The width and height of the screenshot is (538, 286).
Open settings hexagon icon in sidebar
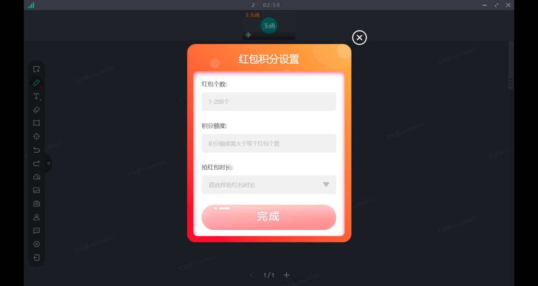pyautogui.click(x=37, y=244)
